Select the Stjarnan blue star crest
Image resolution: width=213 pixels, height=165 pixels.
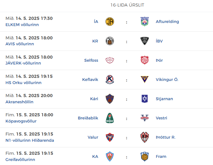[144, 99]
